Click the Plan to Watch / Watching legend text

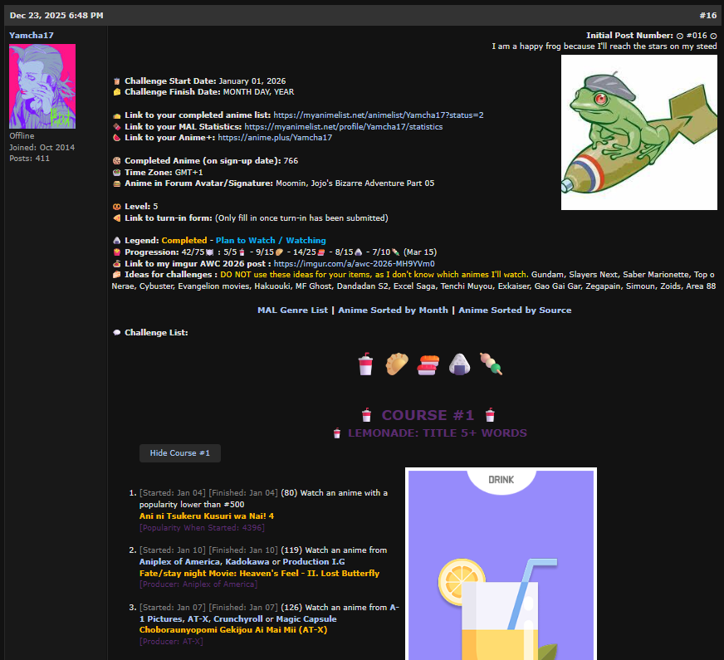(271, 241)
